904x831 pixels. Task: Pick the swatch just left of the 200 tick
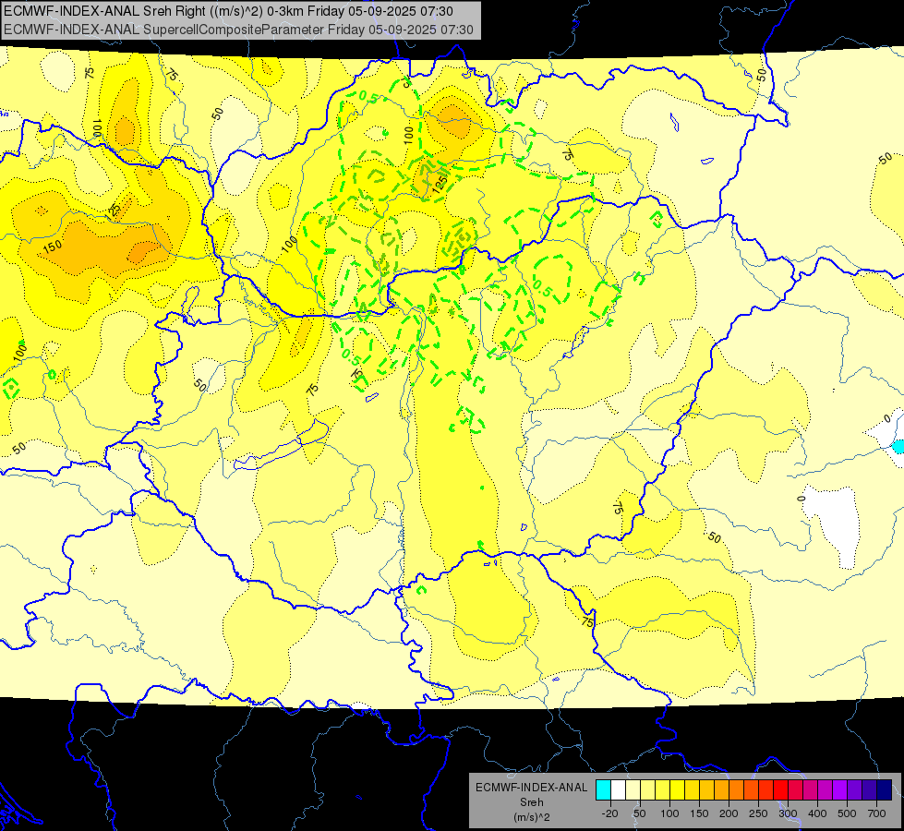pyautogui.click(x=722, y=790)
